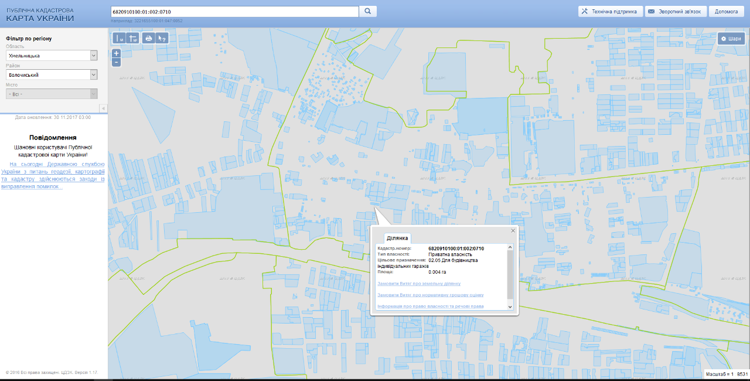Viewport: 750px width, 381px height.
Task: Select the area measurement tool
Action: [133, 38]
